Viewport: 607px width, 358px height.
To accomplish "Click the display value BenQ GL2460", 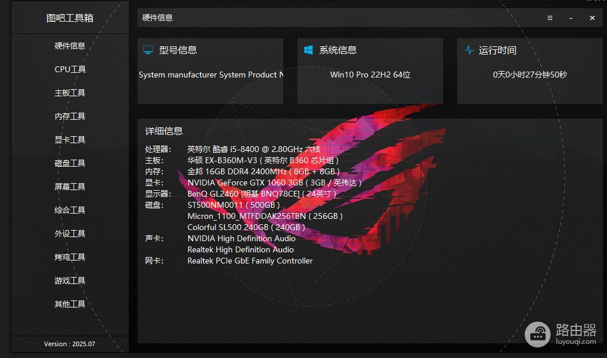I will point(213,194).
